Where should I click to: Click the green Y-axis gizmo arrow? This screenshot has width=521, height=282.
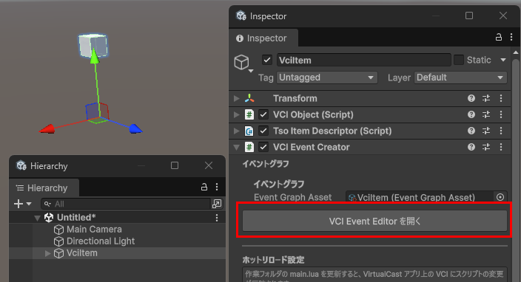[95, 55]
